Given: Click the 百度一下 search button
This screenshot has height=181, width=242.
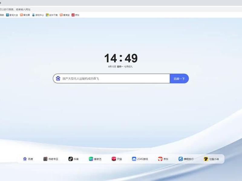Looking at the screenshot, I should coord(179,78).
